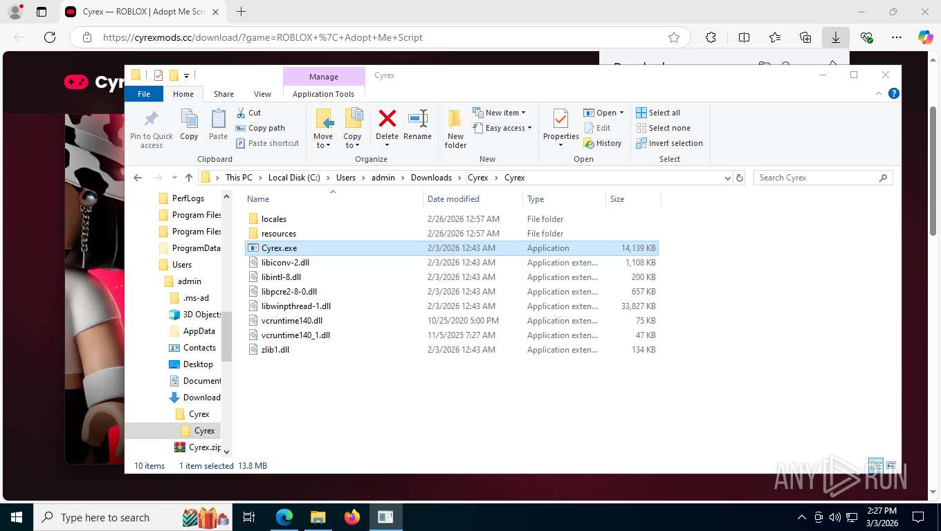Image resolution: width=941 pixels, height=531 pixels.
Task: Expand Move to dropdown
Action: [x=323, y=141]
